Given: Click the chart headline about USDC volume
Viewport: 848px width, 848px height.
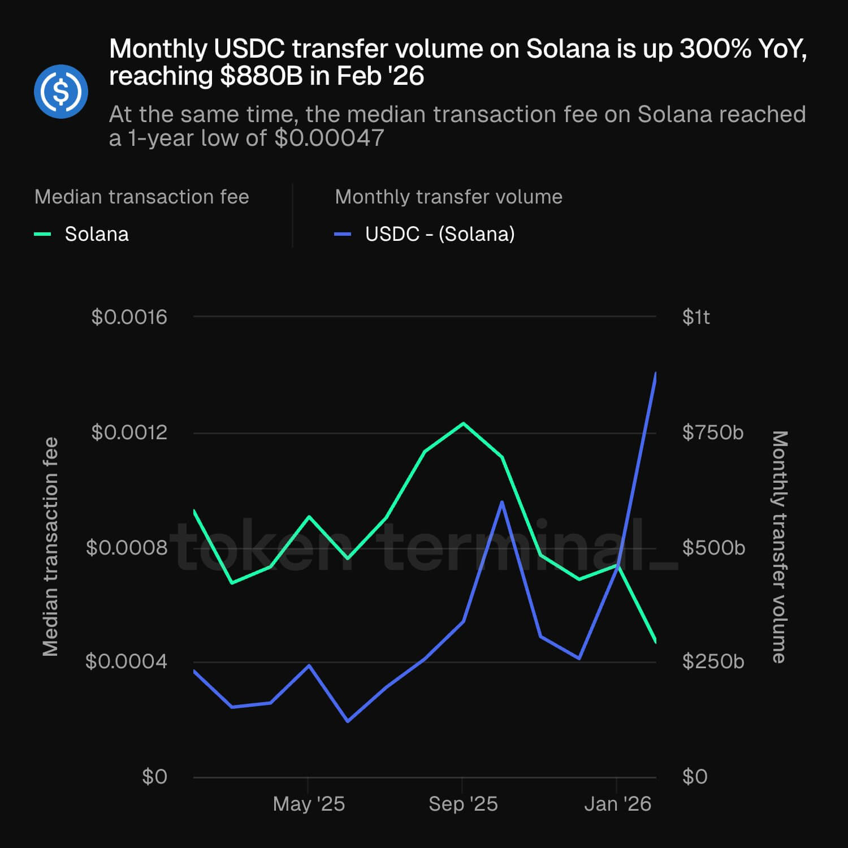Looking at the screenshot, I should [458, 62].
